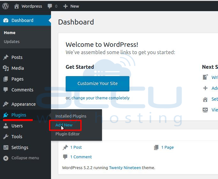Open the Media menu
The image size is (218, 179).
tap(18, 68)
